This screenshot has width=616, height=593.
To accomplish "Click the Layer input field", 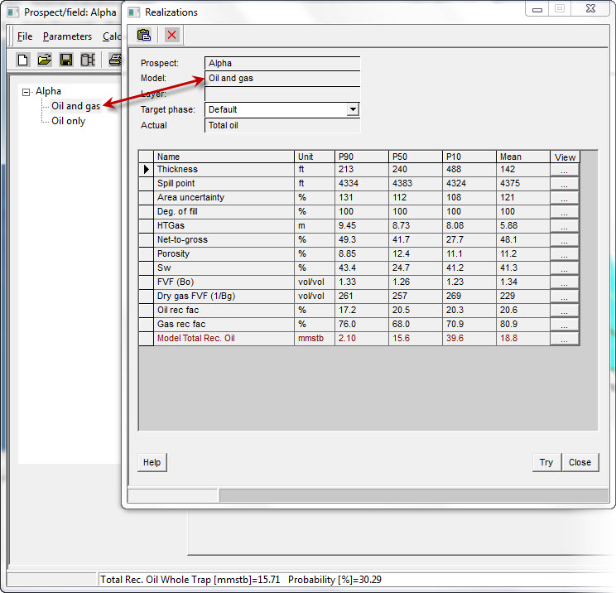I will (282, 94).
